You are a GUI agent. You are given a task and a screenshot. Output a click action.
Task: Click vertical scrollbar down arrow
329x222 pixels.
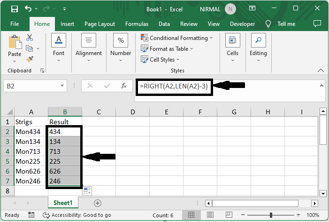point(323,193)
